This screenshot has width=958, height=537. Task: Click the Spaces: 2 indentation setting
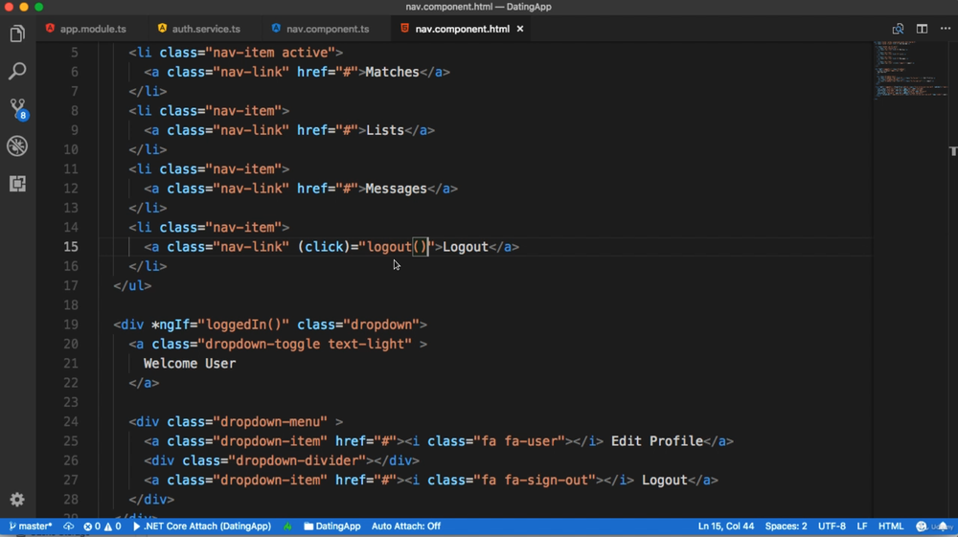(786, 526)
